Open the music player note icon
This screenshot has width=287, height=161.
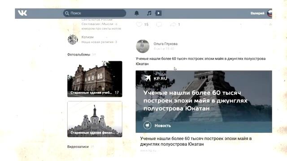149,13
